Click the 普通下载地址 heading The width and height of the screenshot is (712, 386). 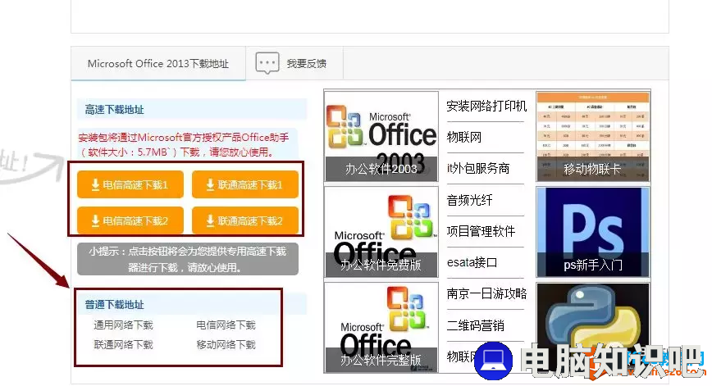click(114, 305)
